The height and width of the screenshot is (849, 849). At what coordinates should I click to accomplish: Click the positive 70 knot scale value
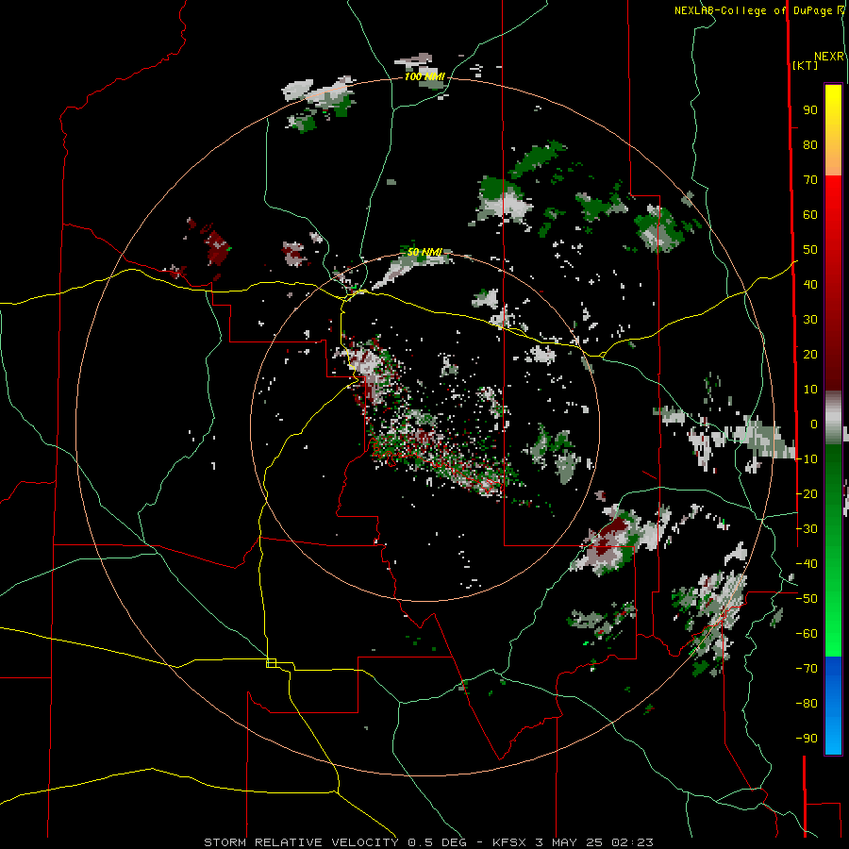810,180
